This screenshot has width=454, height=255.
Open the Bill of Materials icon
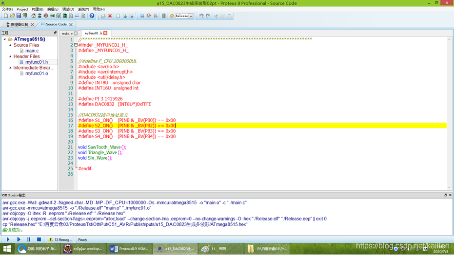[x=71, y=16]
